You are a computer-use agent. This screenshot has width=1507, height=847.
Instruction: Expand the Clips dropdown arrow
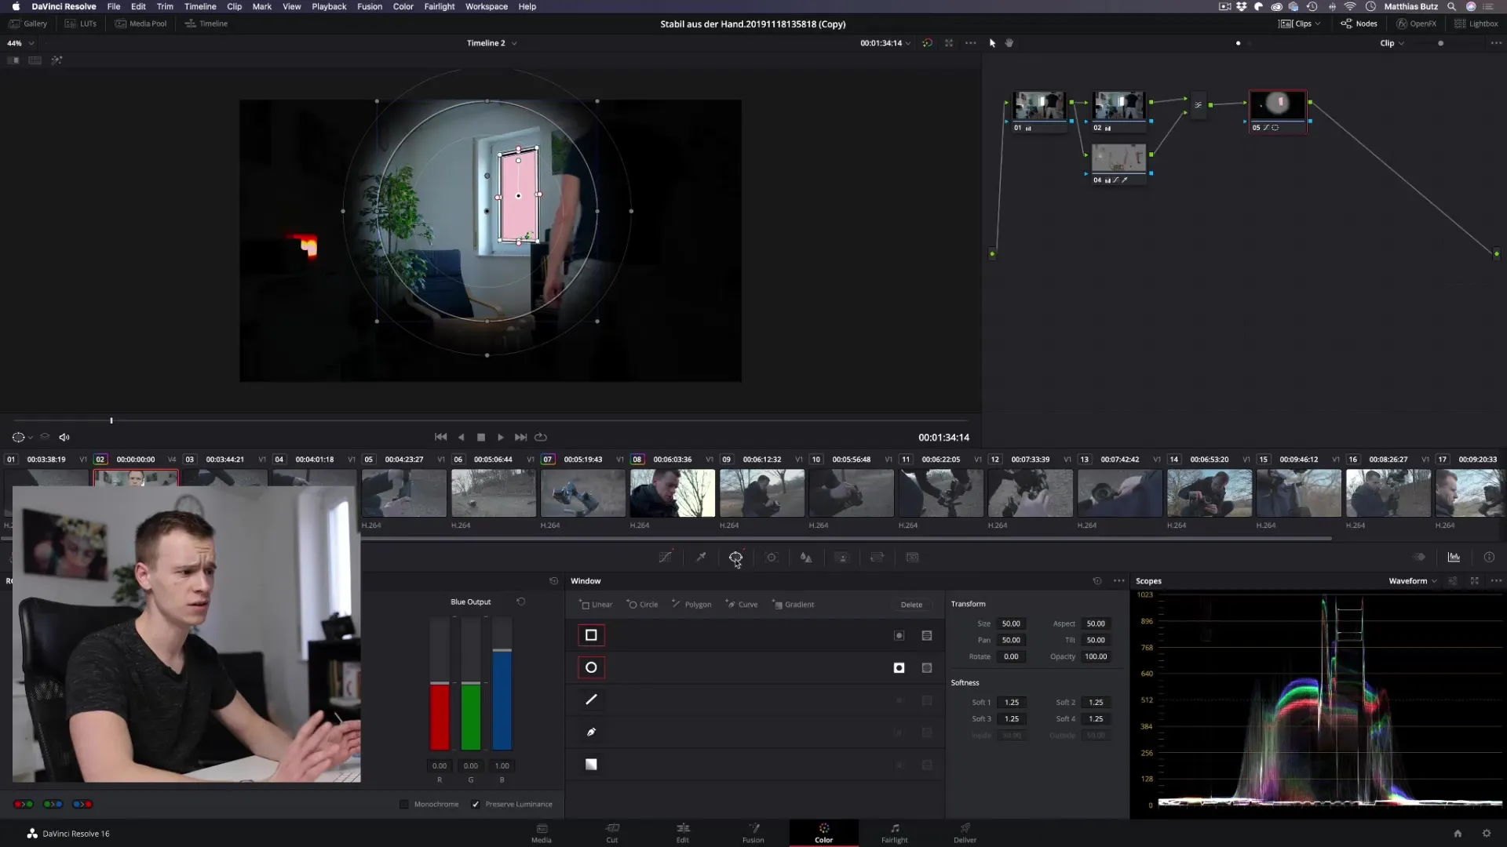click(1318, 24)
